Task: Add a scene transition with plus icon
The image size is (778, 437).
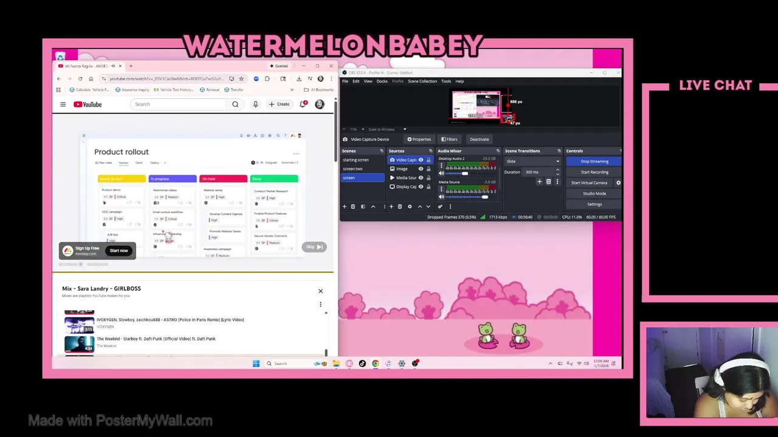Action: point(539,182)
